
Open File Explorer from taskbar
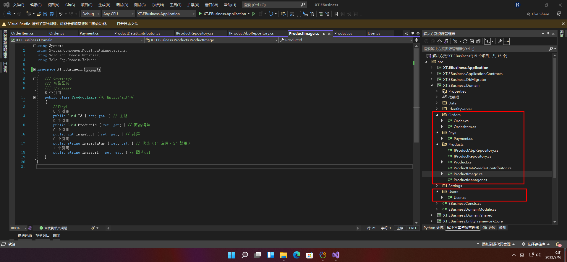coord(284,255)
